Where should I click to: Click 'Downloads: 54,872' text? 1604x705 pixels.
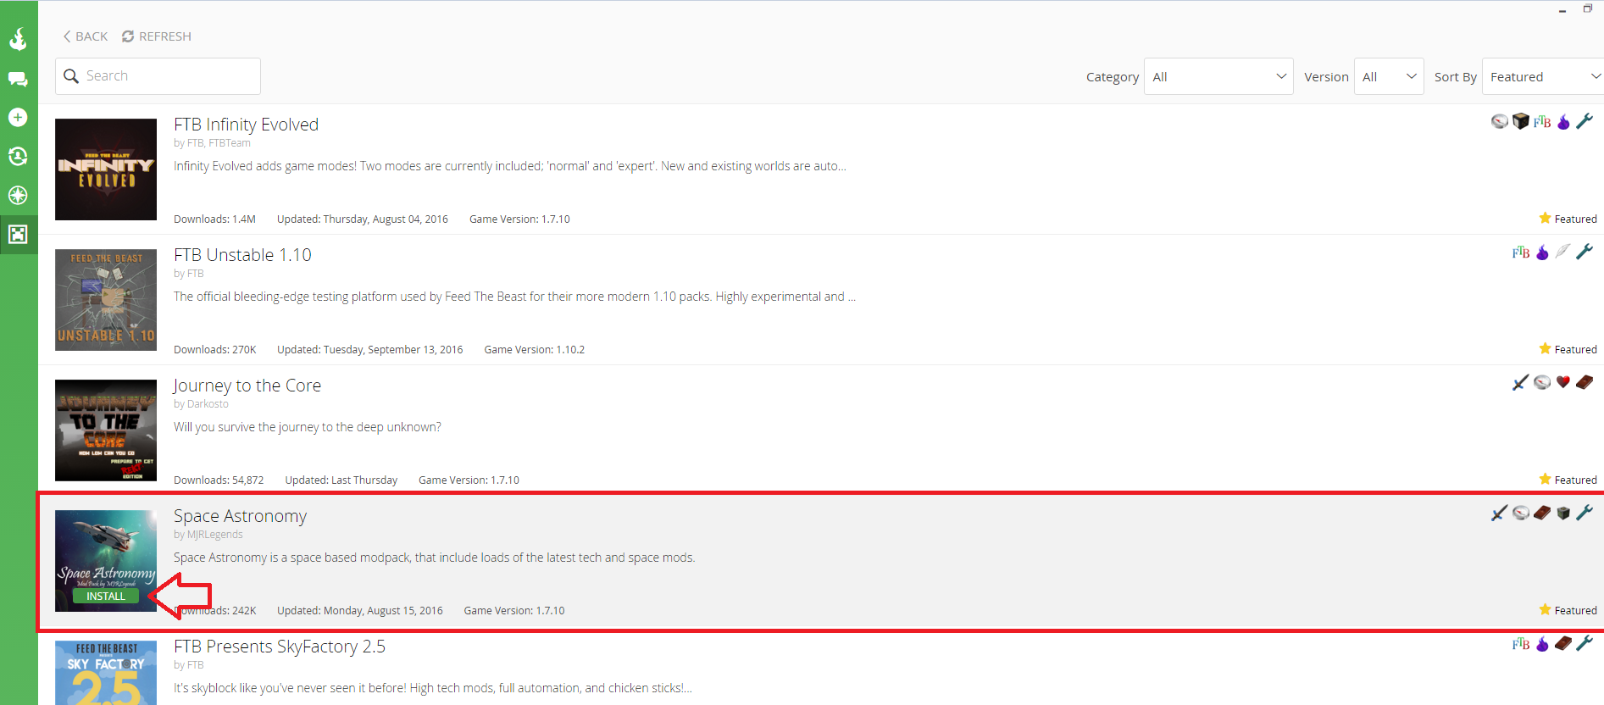(219, 480)
